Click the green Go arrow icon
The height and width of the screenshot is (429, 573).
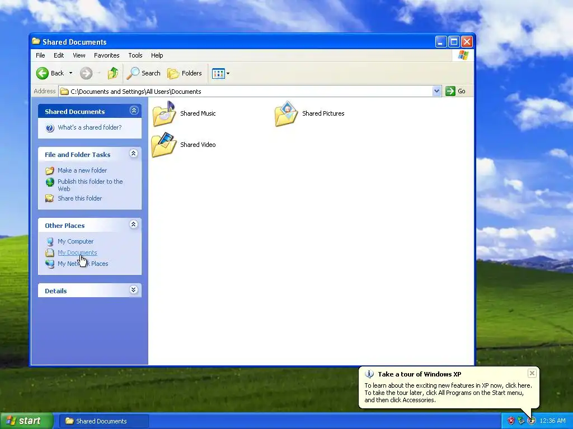(x=450, y=91)
